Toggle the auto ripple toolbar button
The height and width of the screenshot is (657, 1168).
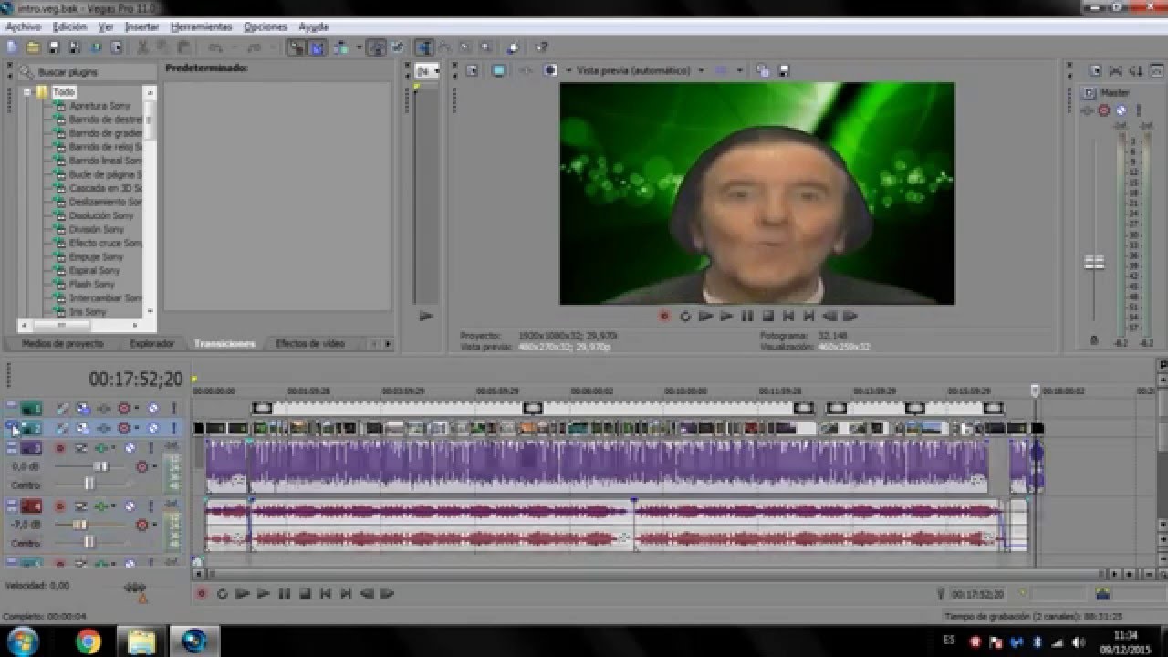coord(340,47)
